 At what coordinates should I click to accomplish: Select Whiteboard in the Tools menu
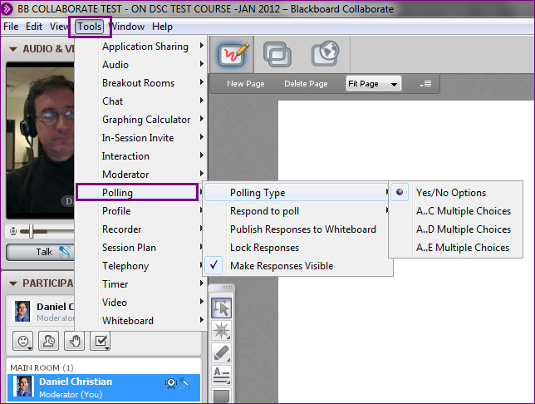140,321
